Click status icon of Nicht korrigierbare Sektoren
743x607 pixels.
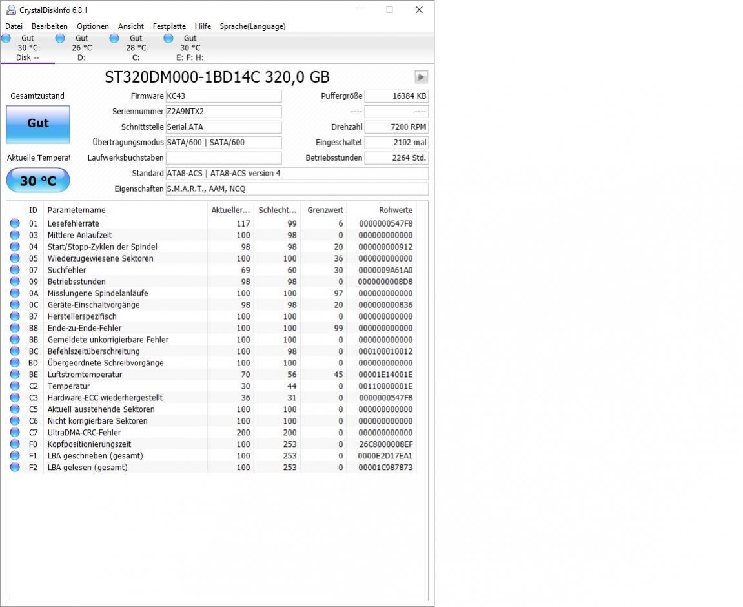click(15, 421)
